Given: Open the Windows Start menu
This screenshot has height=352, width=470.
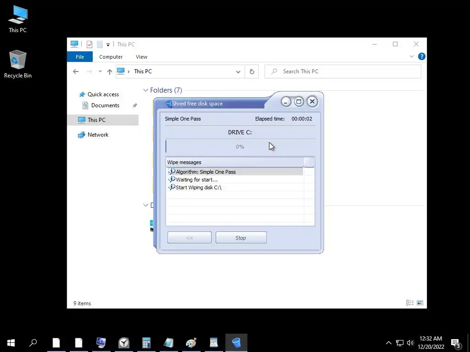Looking at the screenshot, I should point(11,343).
